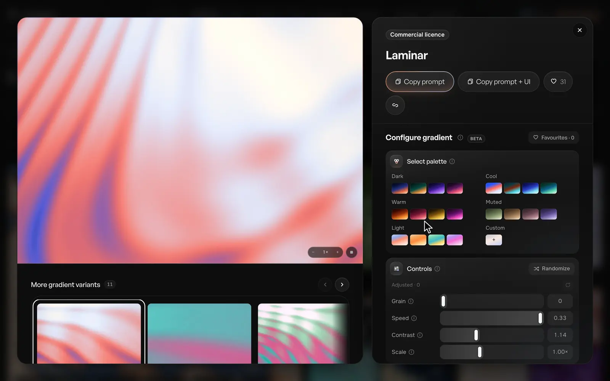Viewport: 610px width, 381px height.
Task: Select the fourth Warm palette swatch
Action: [454, 214]
